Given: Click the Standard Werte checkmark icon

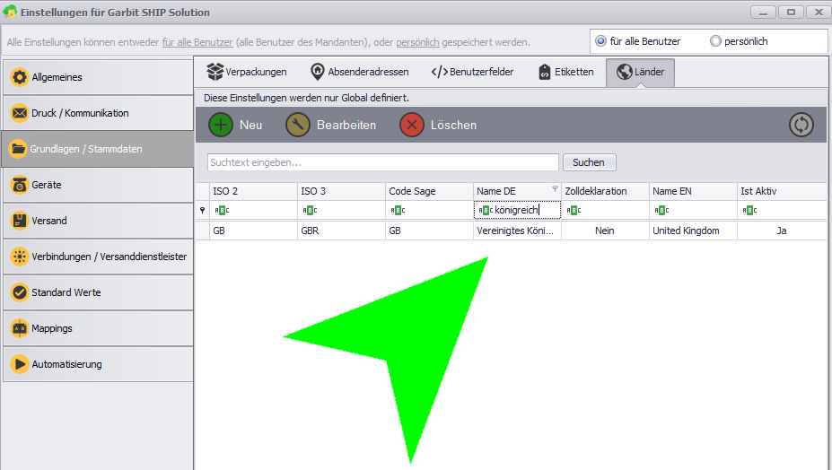Looking at the screenshot, I should (x=20, y=292).
